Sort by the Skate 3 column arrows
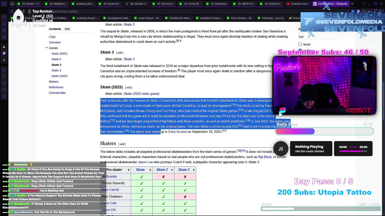The height and width of the screenshot is (216, 385). (193, 170)
